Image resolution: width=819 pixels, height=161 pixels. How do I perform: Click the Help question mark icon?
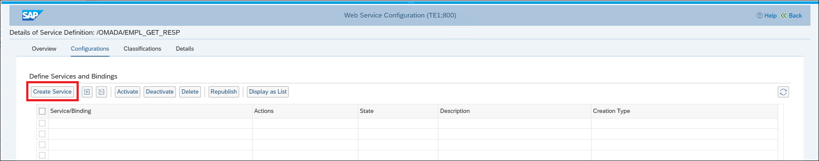(759, 15)
